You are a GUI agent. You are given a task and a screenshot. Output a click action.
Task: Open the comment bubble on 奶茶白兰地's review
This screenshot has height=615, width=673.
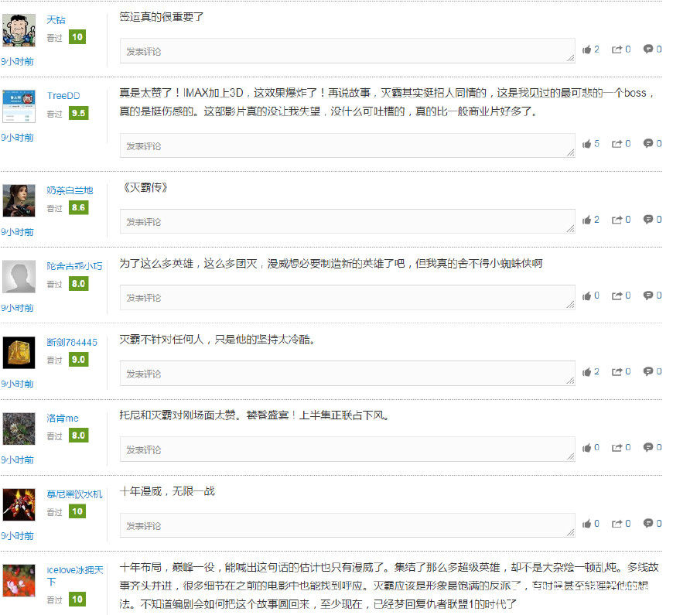click(x=650, y=219)
